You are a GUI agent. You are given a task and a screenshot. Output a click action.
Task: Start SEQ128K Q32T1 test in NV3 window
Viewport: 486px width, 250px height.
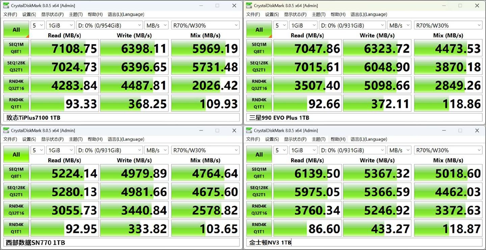[259, 191]
